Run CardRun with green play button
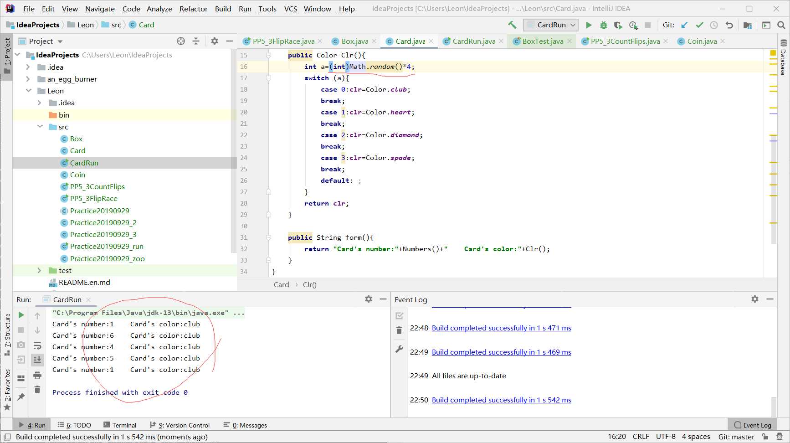The width and height of the screenshot is (790, 443). point(589,25)
